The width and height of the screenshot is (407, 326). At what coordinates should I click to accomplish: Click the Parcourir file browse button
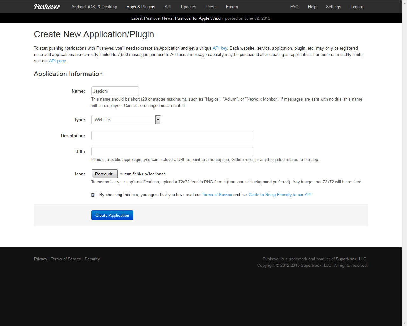click(105, 174)
